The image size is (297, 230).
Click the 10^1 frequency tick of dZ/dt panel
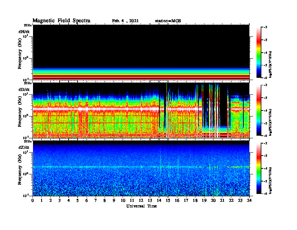pyautogui.click(x=25, y=152)
